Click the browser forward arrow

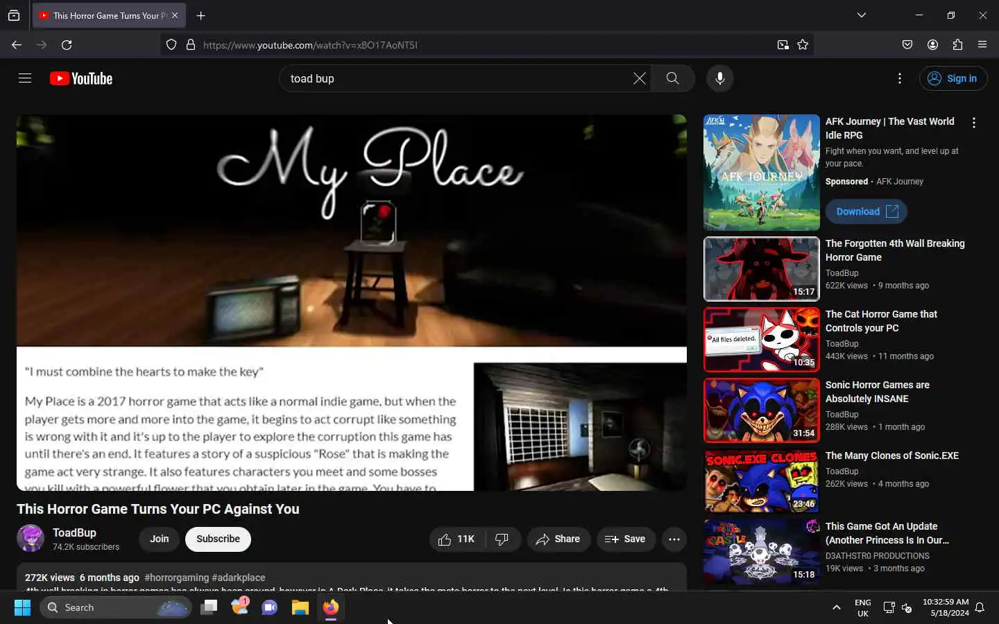pos(42,45)
